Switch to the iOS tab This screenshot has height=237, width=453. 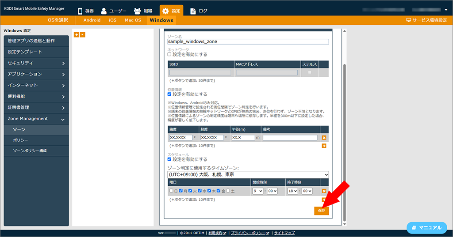click(x=113, y=20)
